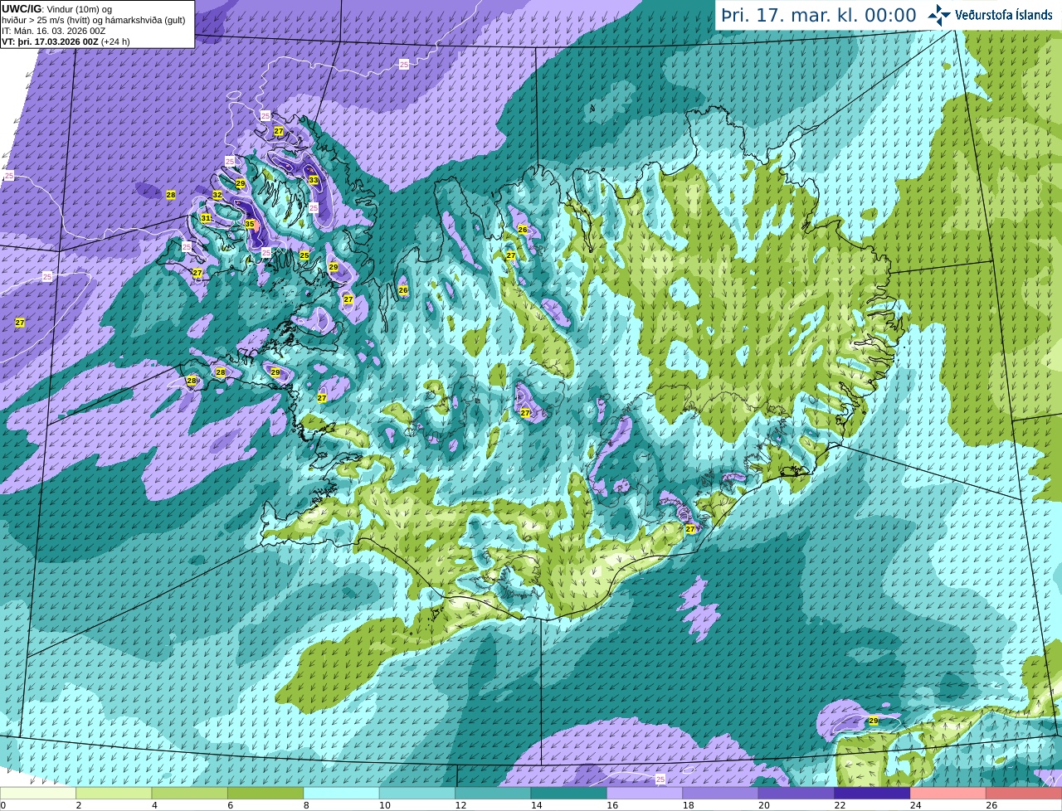Select the 20–22 m/s violet legend swatch

[796, 793]
